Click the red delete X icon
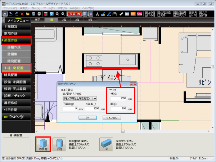Image resolution: width=216 pixels, height=162 pixels. click(22, 14)
